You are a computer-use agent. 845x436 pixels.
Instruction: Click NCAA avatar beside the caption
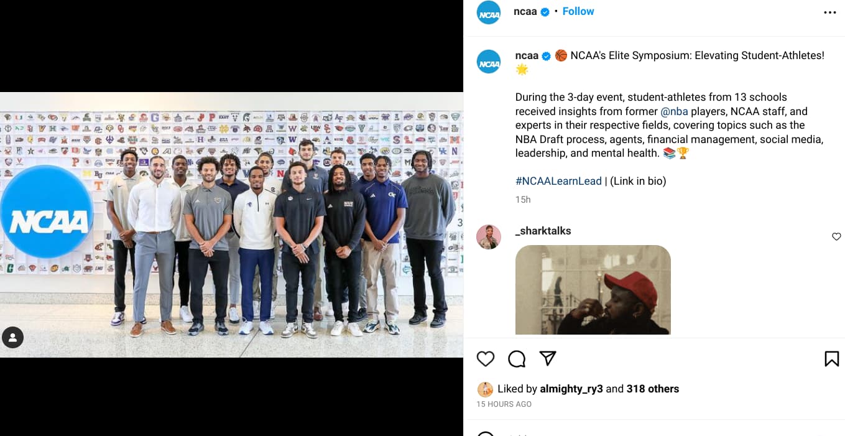point(489,62)
